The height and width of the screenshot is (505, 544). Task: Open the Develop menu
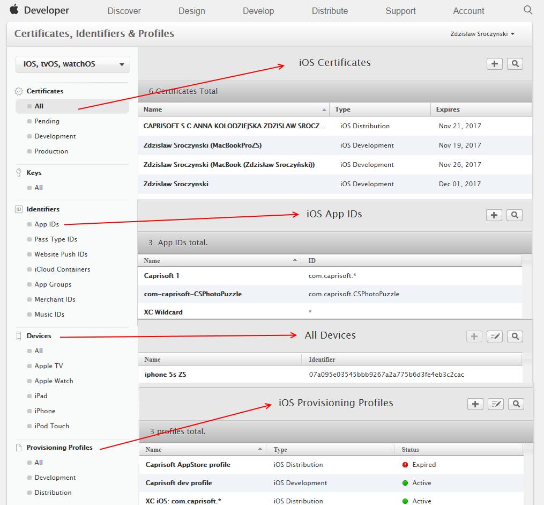(x=258, y=11)
